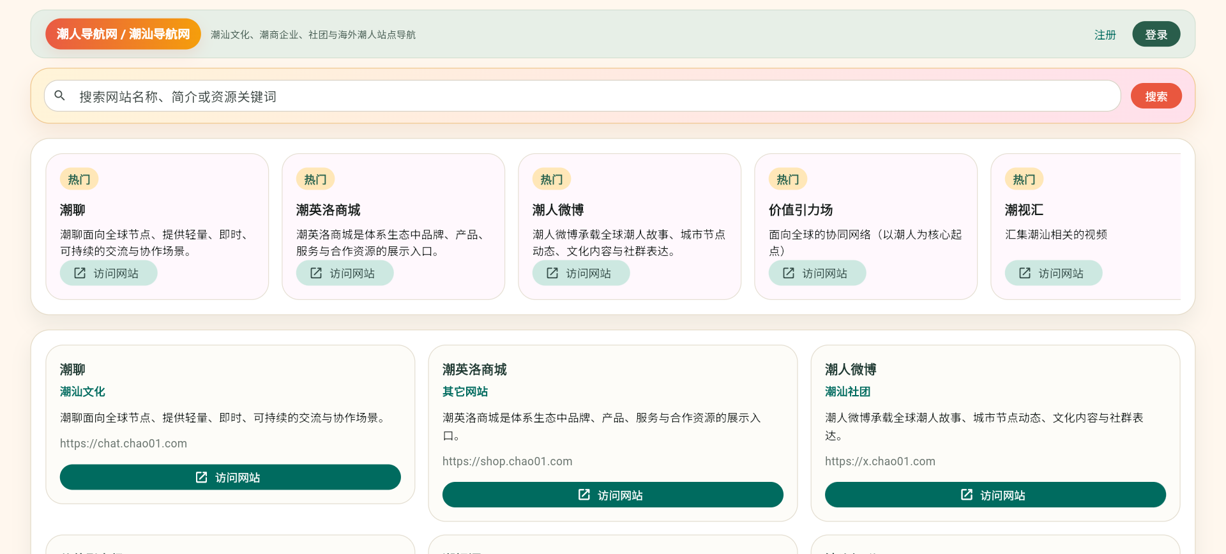Viewport: 1226px width, 554px height.
Task: Click 潮聊 title in the lower list card
Action: click(x=73, y=370)
